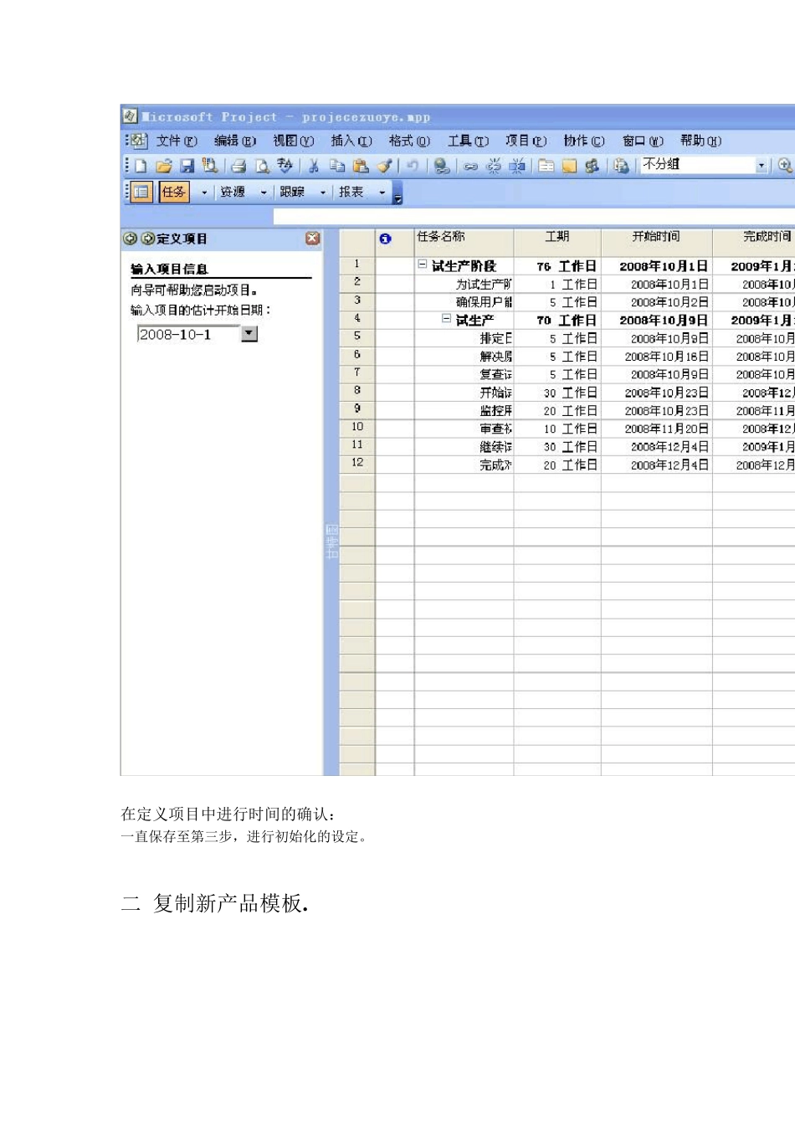Open the toolbar options overflow arrow
The image size is (795, 1125).
[x=397, y=194]
